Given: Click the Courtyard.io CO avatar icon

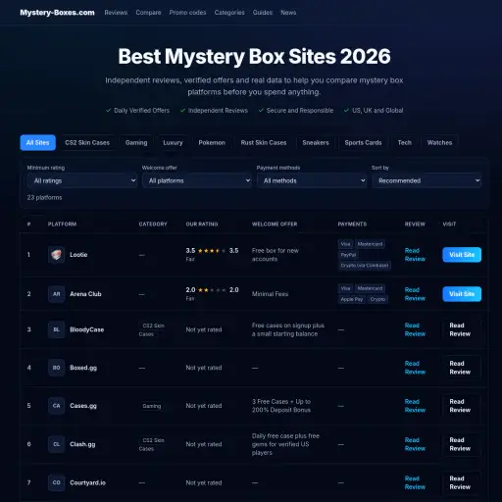Looking at the screenshot, I should pos(56,482).
